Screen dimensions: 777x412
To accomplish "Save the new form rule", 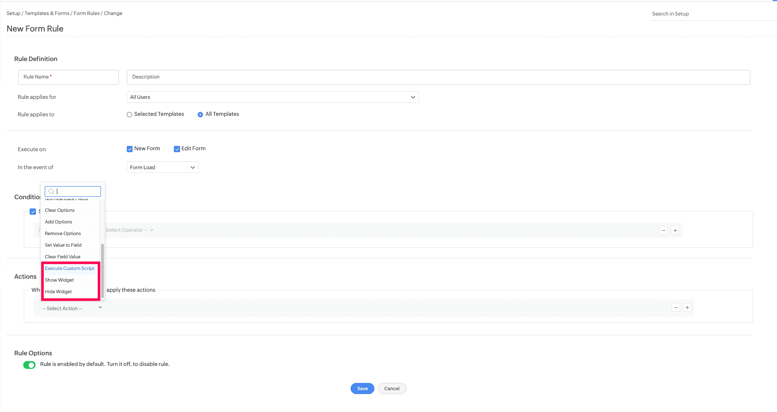I will [362, 389].
